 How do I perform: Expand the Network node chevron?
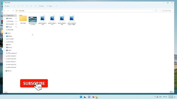click(4, 71)
